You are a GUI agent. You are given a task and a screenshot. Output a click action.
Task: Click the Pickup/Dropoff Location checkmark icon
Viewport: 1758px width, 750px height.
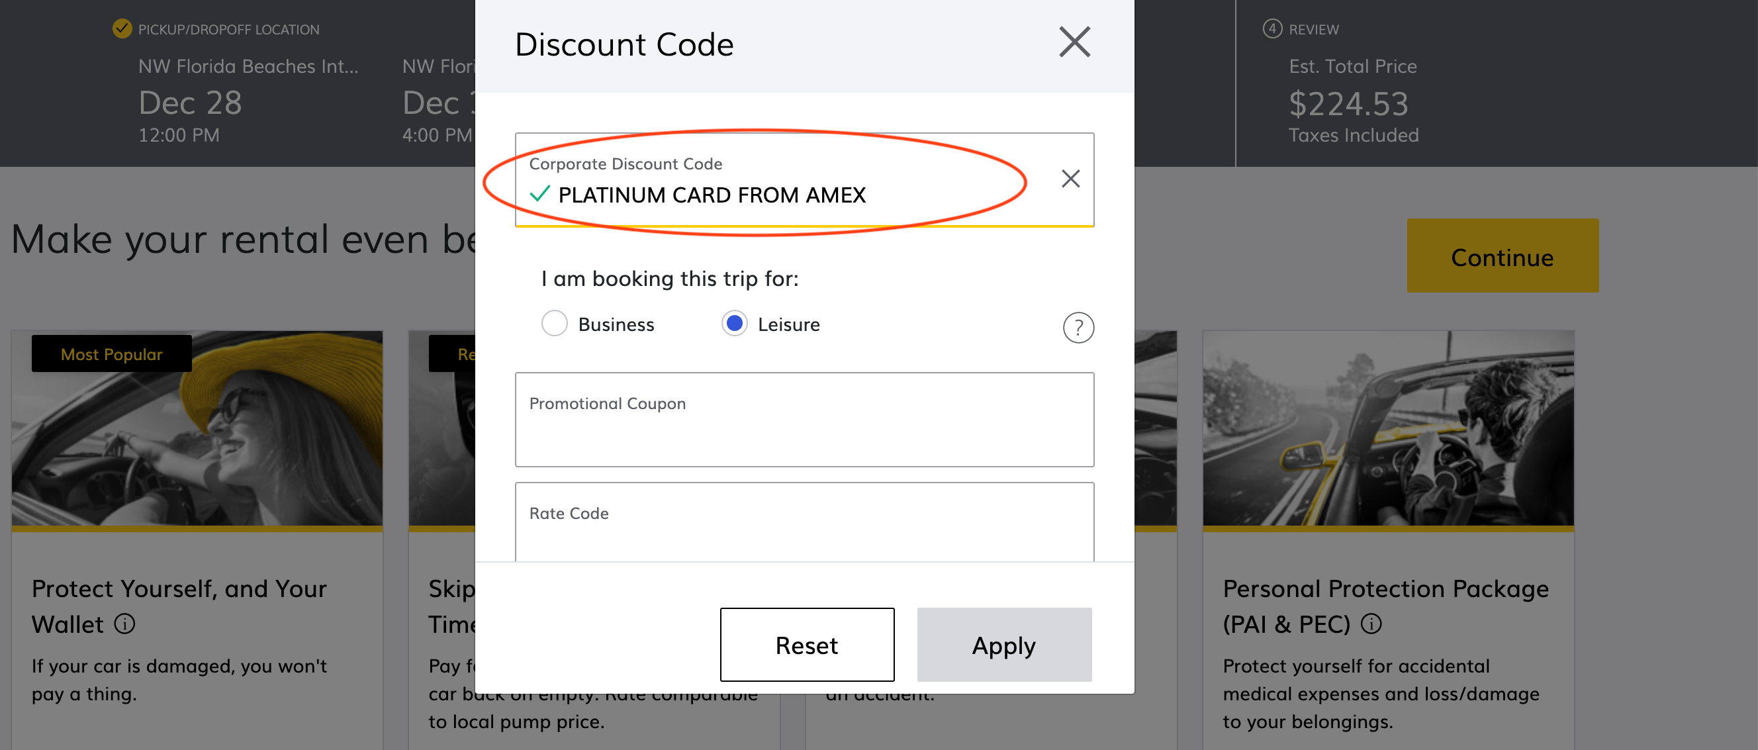point(122,28)
